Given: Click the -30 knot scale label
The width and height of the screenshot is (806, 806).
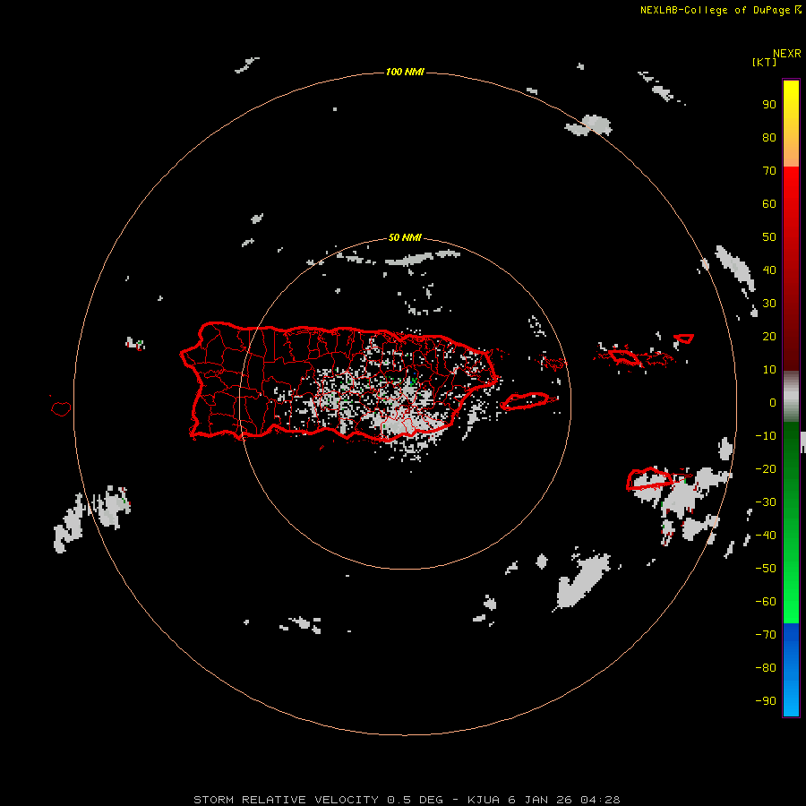Looking at the screenshot, I should 766,502.
